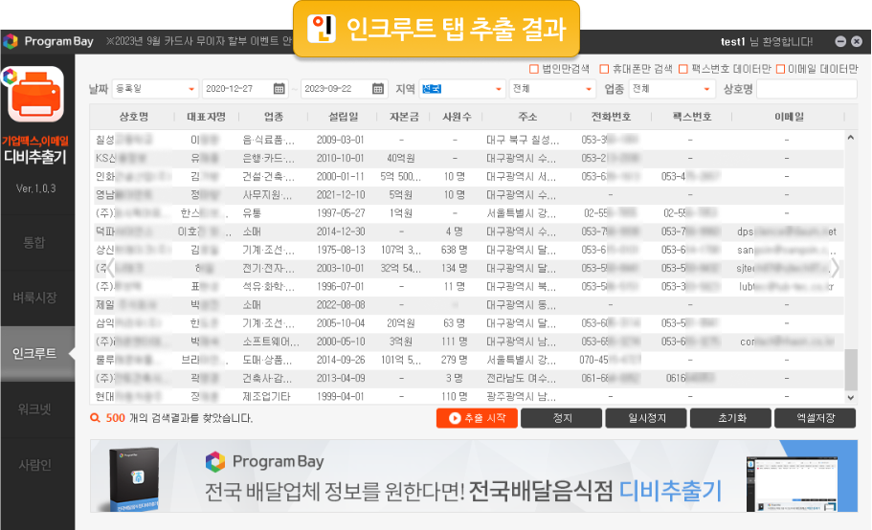This screenshot has height=530, width=872.
Task: Select row with date 1999-04-01
Action: pyautogui.click(x=467, y=396)
